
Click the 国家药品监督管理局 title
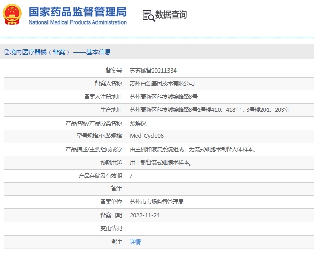78,12
